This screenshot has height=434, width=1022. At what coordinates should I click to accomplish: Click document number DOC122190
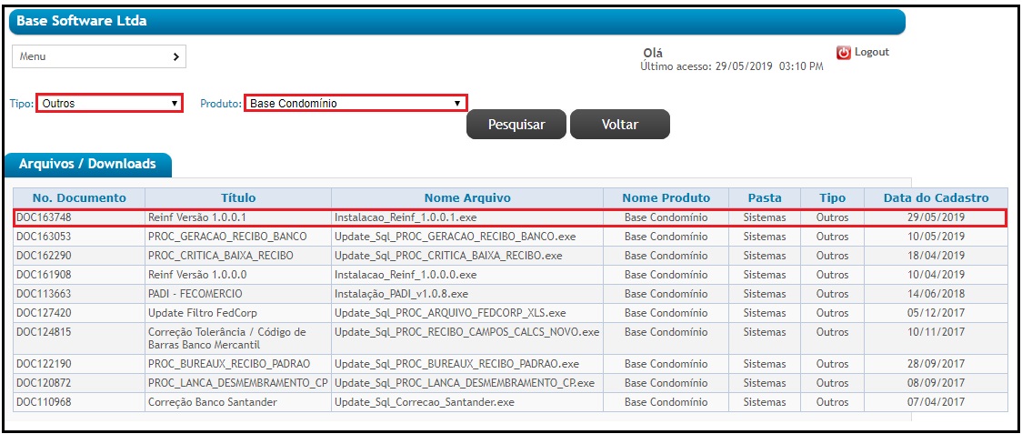point(43,364)
